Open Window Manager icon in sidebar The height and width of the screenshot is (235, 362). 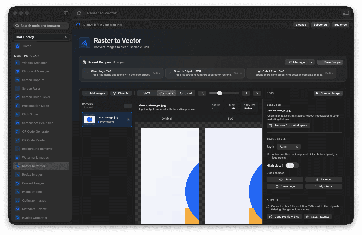click(17, 63)
